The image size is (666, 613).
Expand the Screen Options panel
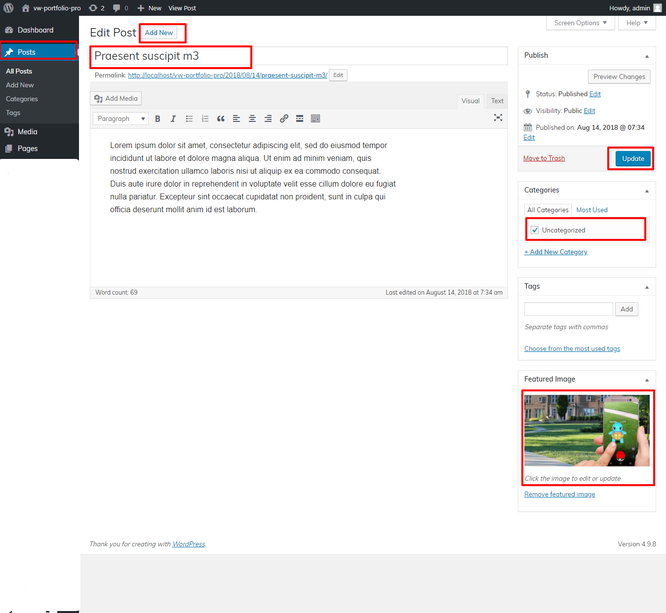pyautogui.click(x=580, y=23)
